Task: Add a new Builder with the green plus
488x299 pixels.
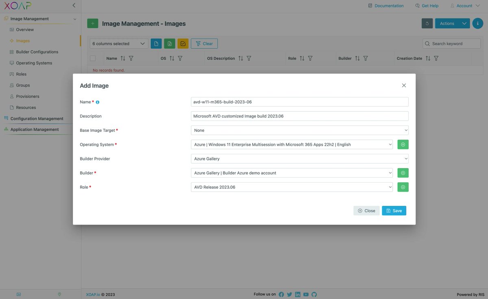Action: pyautogui.click(x=403, y=173)
